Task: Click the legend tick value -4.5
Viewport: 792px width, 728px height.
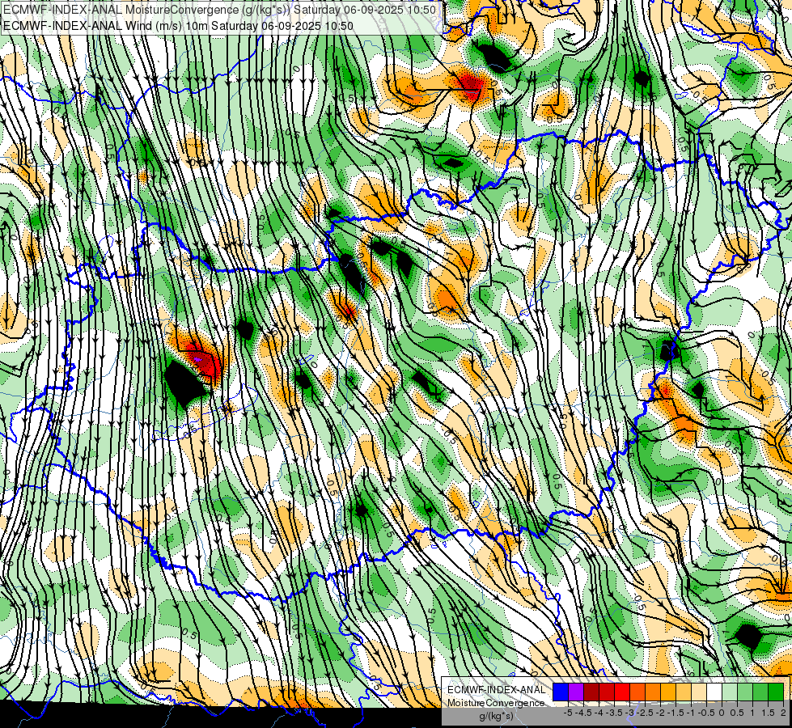Action: [584, 713]
